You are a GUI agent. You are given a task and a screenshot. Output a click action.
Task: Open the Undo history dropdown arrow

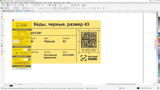(x=28, y=5)
